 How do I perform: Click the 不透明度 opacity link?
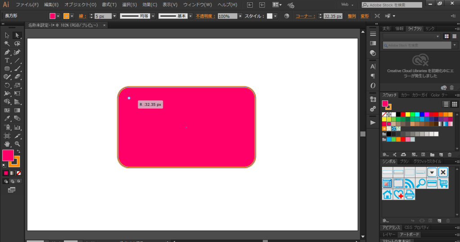click(x=206, y=16)
